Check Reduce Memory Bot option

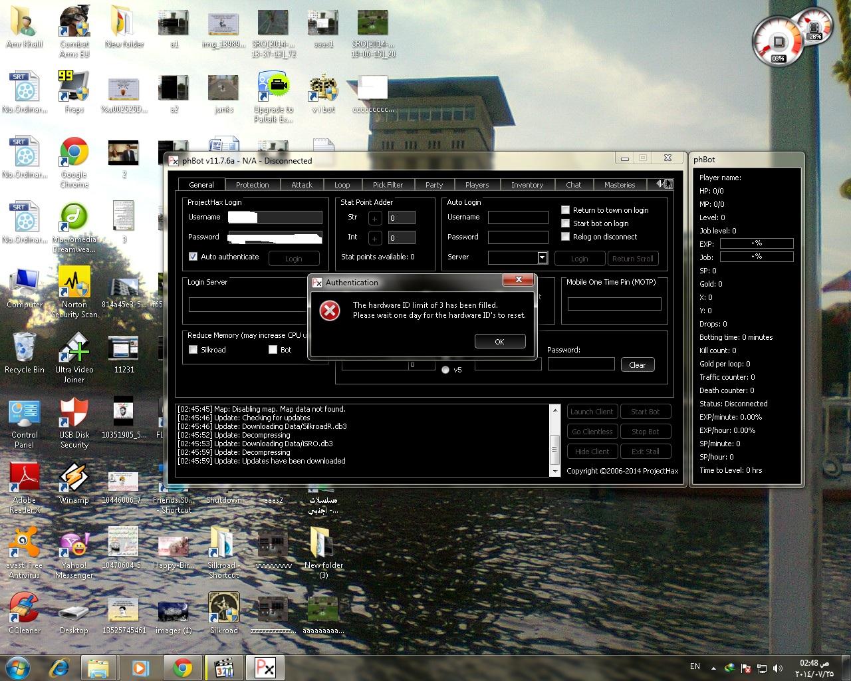273,350
